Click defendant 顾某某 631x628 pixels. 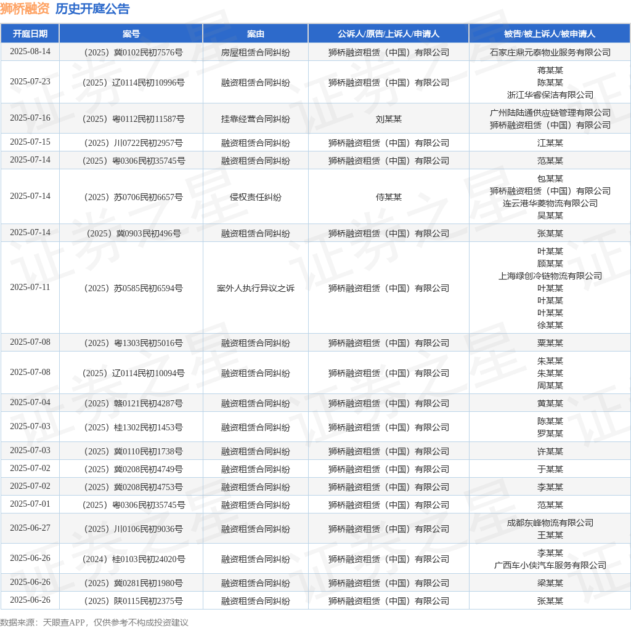pyautogui.click(x=550, y=264)
